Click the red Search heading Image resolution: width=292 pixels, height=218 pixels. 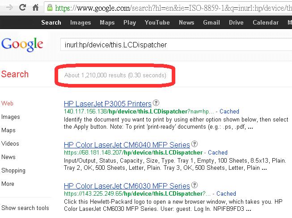(x=15, y=74)
